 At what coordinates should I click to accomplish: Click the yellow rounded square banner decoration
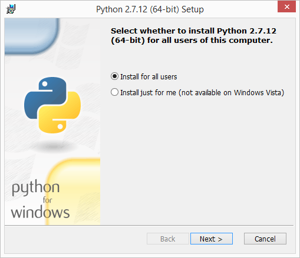(x=73, y=192)
